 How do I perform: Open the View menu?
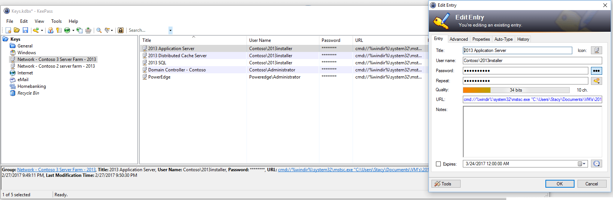click(39, 21)
